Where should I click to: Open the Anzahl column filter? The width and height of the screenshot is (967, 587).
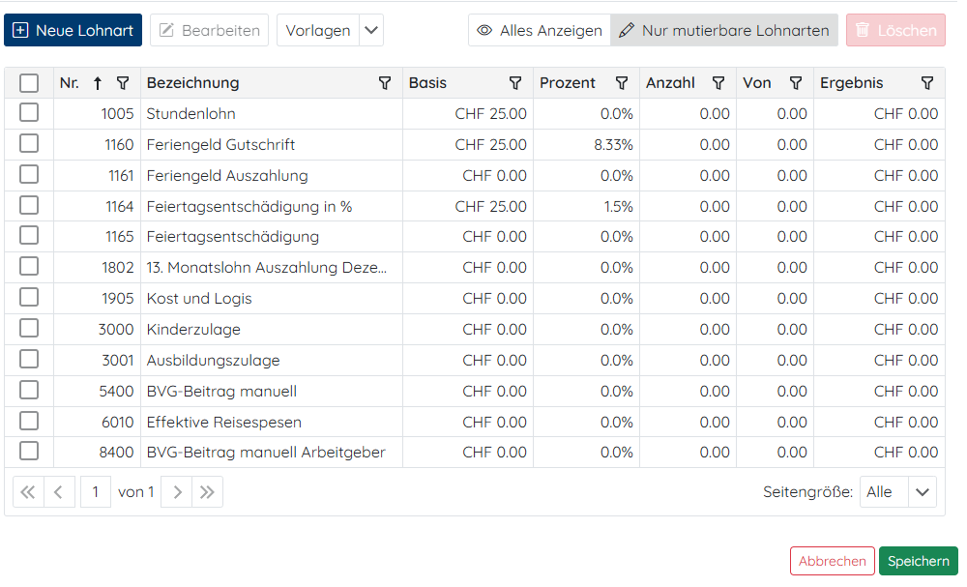[x=718, y=83]
